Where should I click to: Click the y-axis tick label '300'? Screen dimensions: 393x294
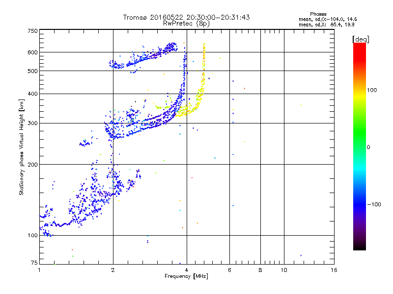click(x=32, y=123)
